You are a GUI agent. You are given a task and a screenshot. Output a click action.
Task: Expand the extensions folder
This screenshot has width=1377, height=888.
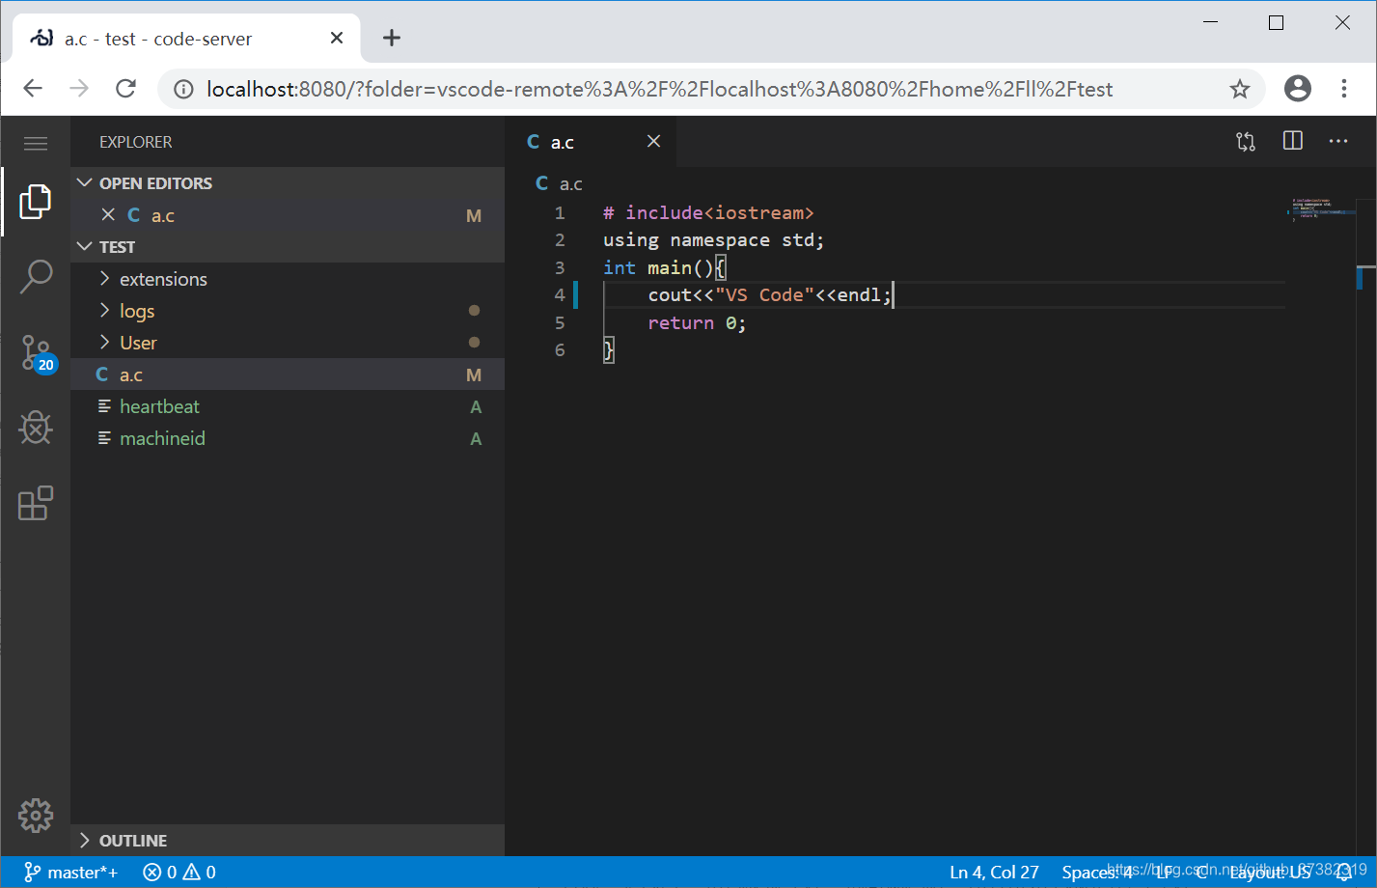(x=288, y=279)
